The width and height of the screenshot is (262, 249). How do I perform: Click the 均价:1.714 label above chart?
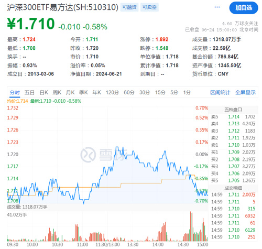17,101
